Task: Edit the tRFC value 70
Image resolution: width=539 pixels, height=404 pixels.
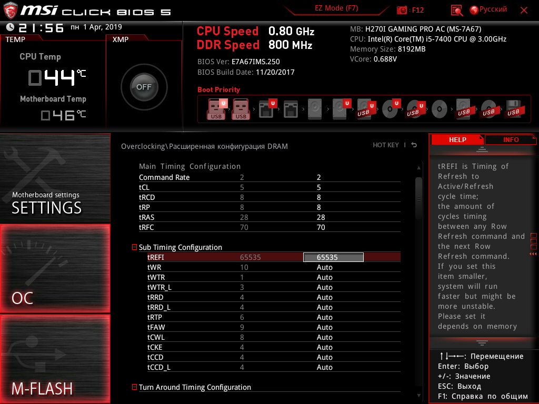Action: click(x=321, y=227)
